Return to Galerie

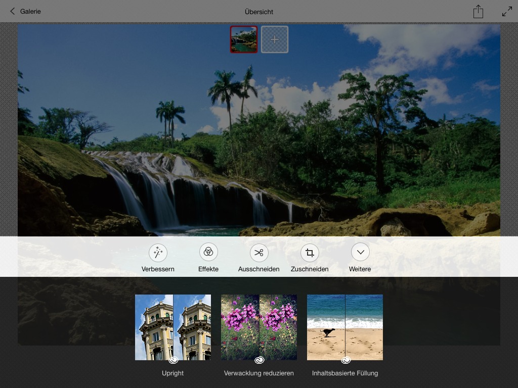coord(30,11)
